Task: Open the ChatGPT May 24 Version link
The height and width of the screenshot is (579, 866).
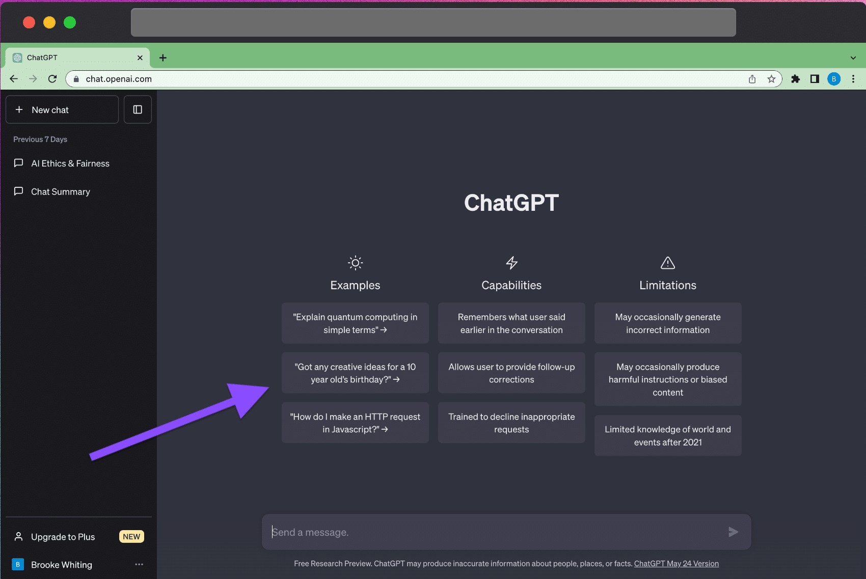Action: pyautogui.click(x=676, y=564)
